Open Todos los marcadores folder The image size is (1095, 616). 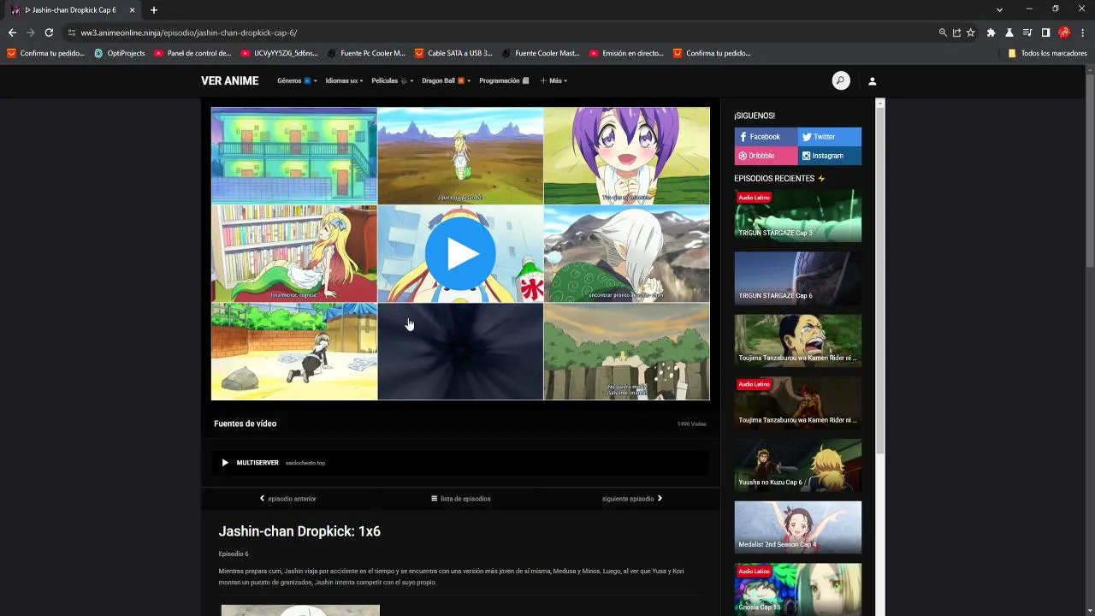point(1047,53)
